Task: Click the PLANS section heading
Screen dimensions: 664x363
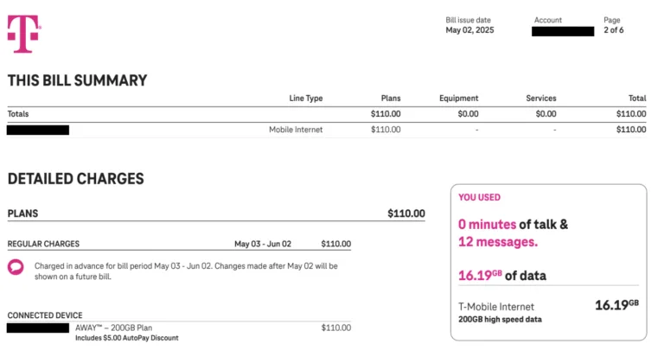Action: click(23, 213)
